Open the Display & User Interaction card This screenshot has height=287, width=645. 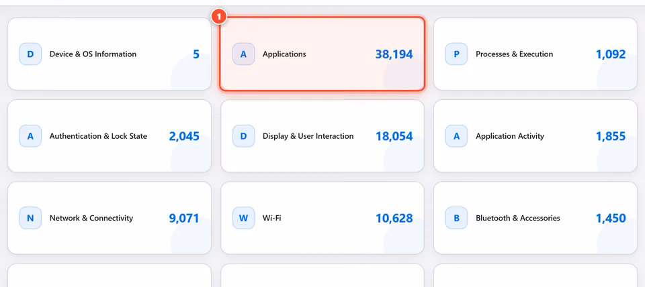(x=322, y=136)
